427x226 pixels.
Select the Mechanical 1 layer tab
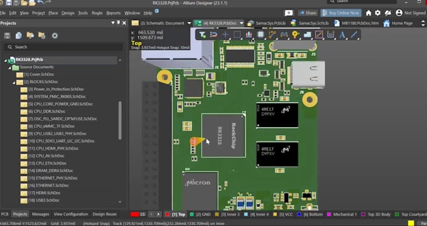point(342,214)
